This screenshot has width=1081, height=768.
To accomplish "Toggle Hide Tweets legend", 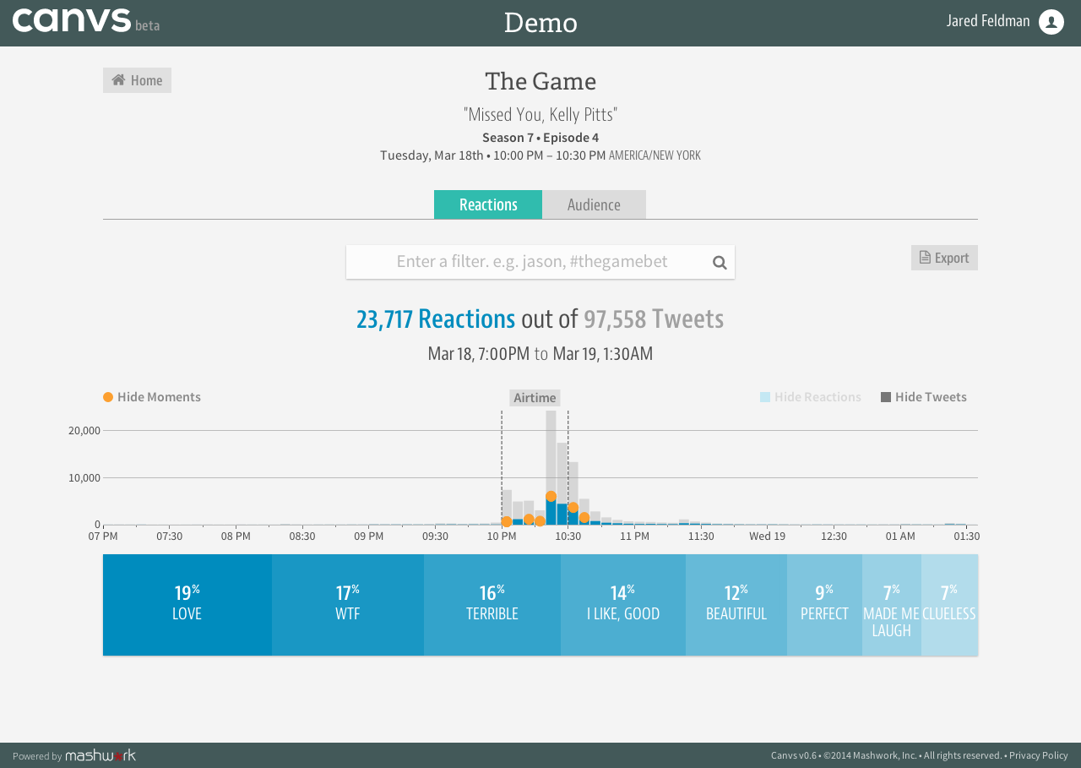I will click(x=924, y=397).
